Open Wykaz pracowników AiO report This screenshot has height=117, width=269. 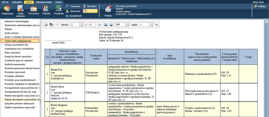[x=17, y=45]
